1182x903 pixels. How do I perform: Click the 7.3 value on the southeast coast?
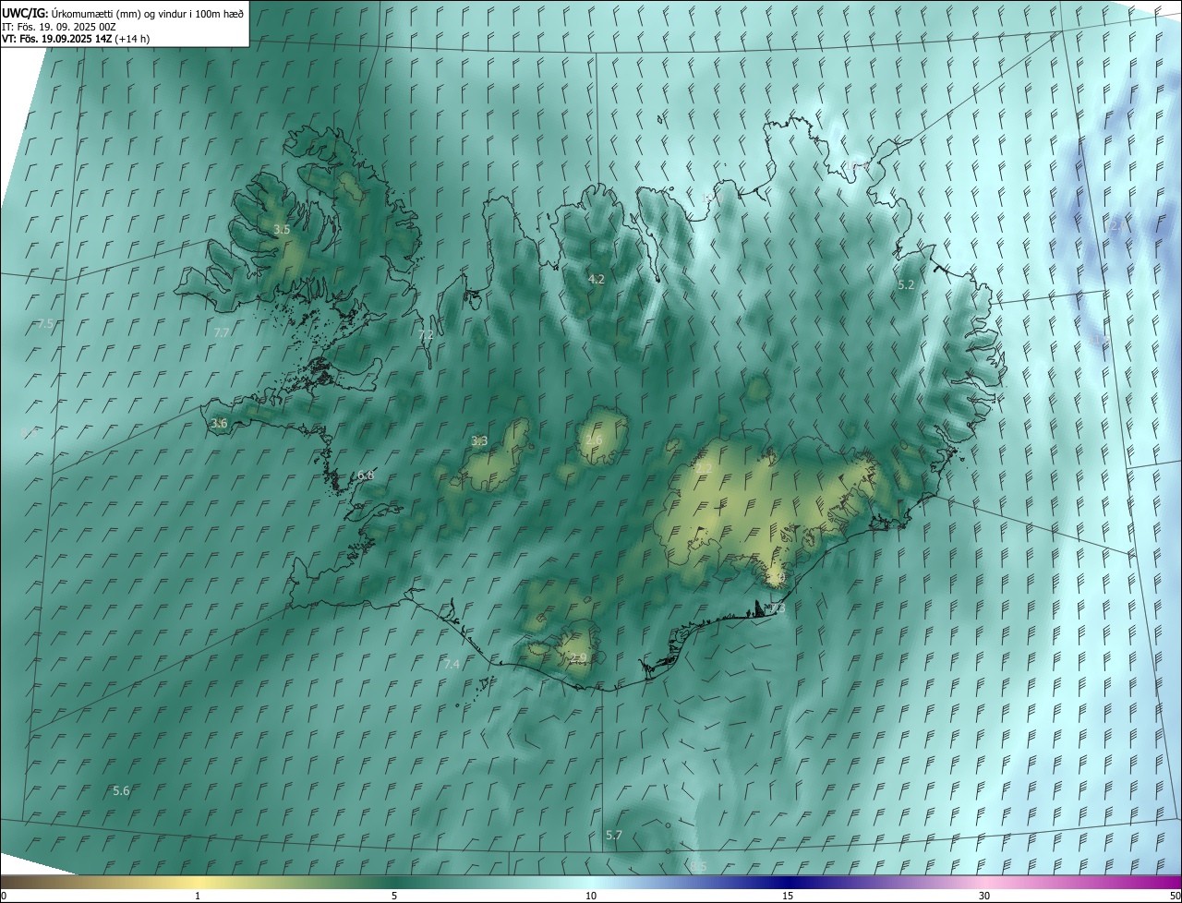click(x=778, y=609)
